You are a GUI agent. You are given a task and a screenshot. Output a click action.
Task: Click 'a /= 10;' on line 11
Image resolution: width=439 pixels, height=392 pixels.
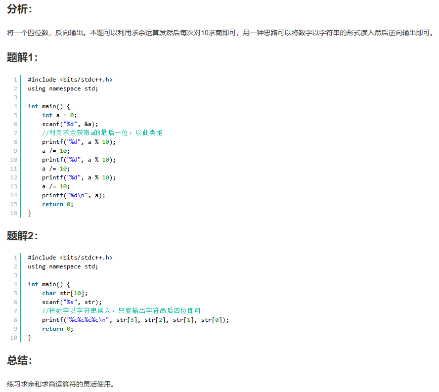pos(56,169)
